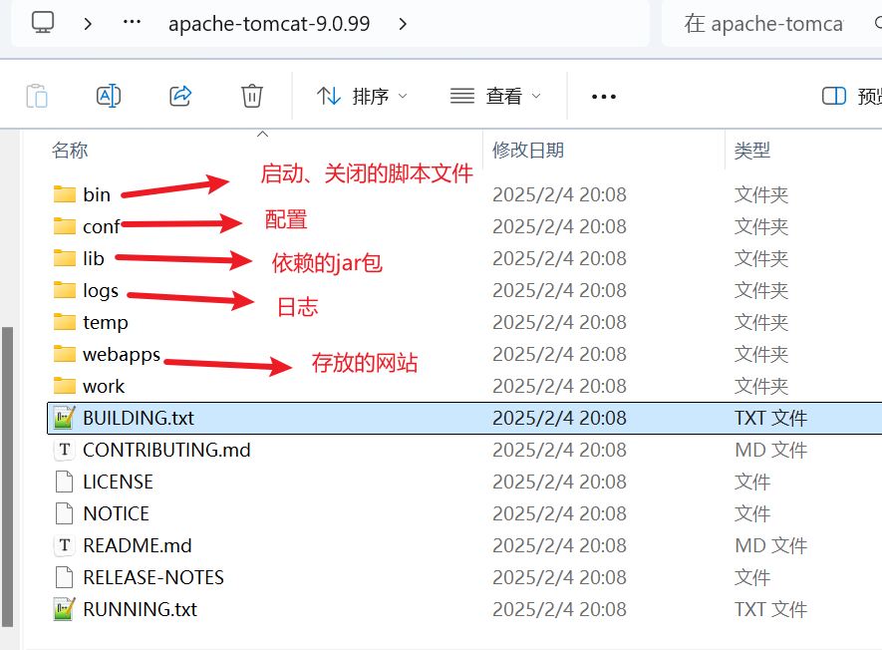This screenshot has height=650, width=882.
Task: Select the 'temp' folder name
Action: pyautogui.click(x=106, y=323)
